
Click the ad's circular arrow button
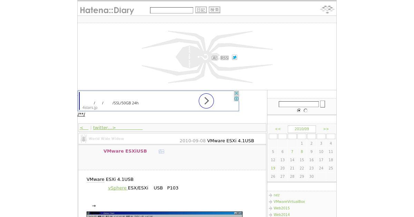(206, 101)
